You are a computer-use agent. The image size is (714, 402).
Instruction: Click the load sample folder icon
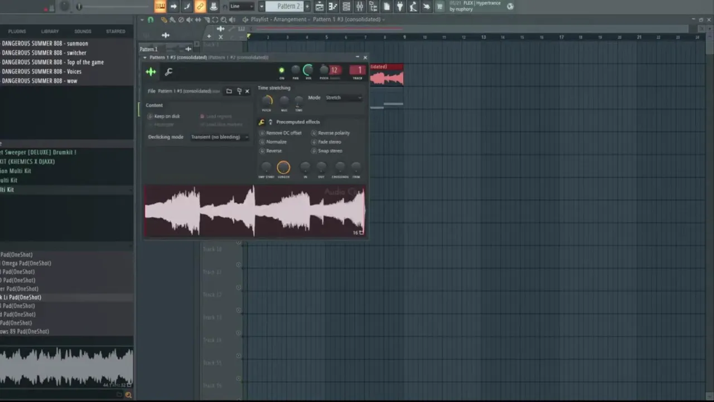pyautogui.click(x=229, y=91)
